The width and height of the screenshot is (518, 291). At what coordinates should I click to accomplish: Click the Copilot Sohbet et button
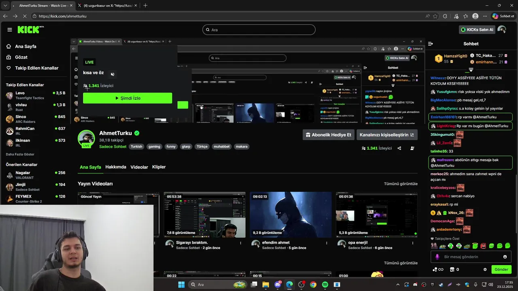coord(503,16)
